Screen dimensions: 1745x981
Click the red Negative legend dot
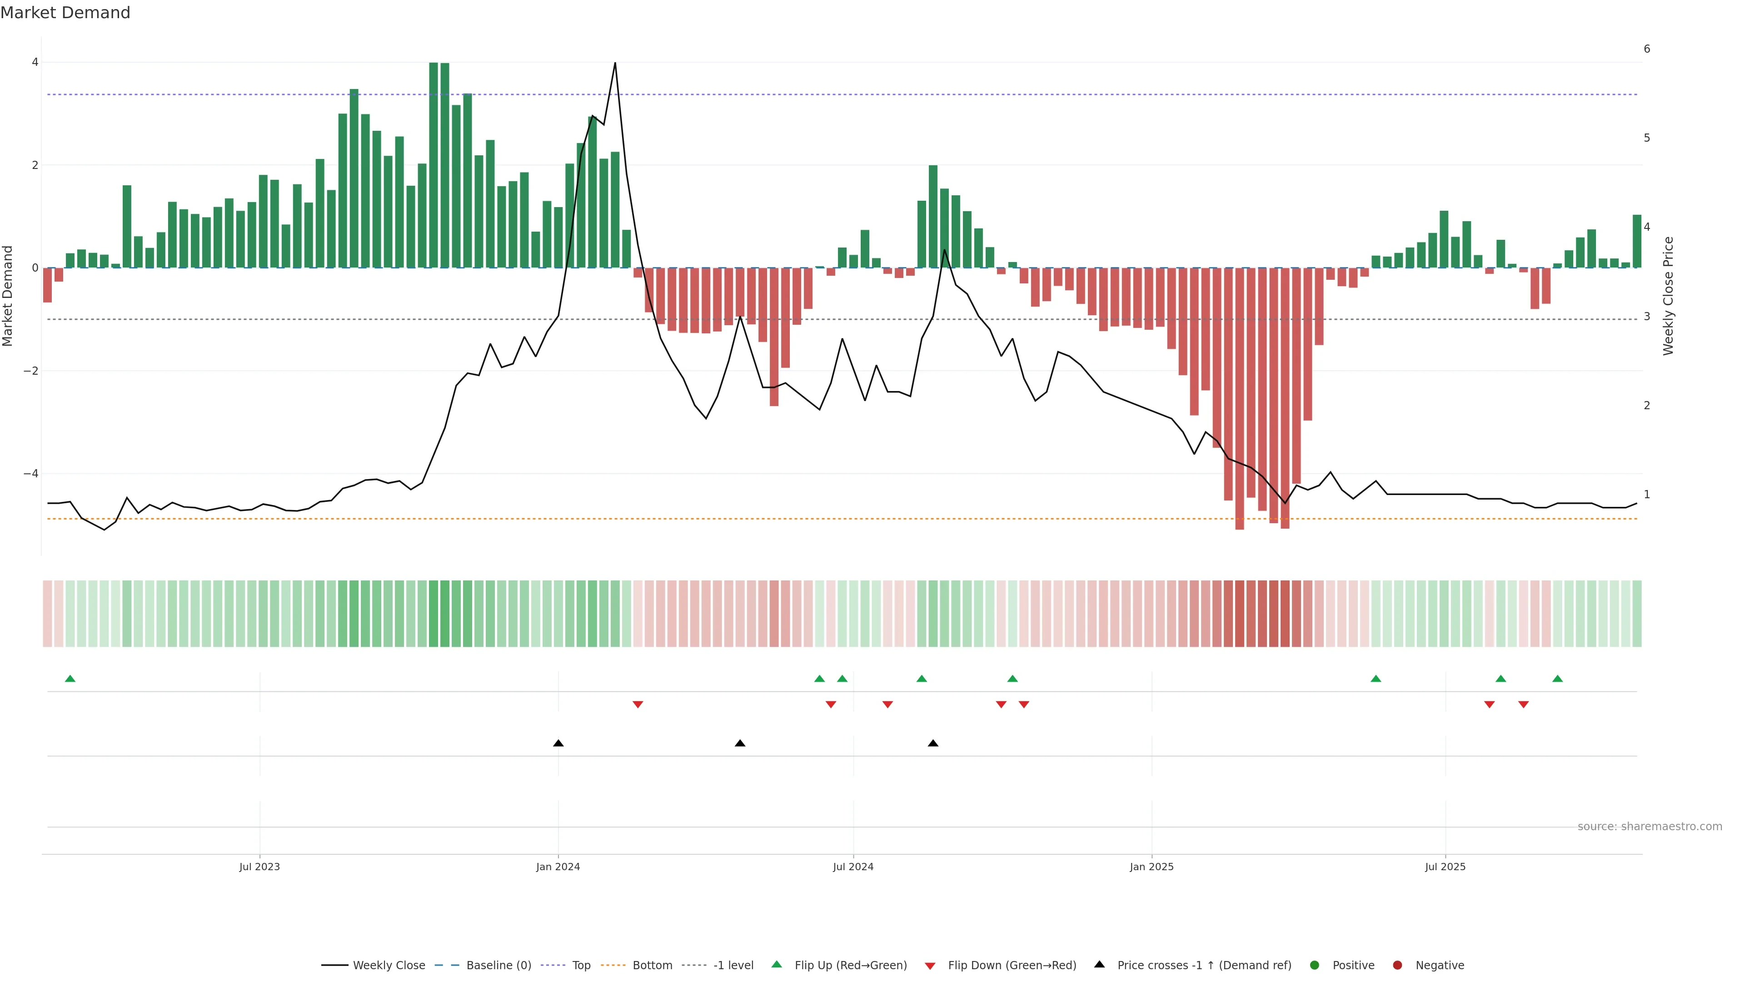tap(1397, 966)
